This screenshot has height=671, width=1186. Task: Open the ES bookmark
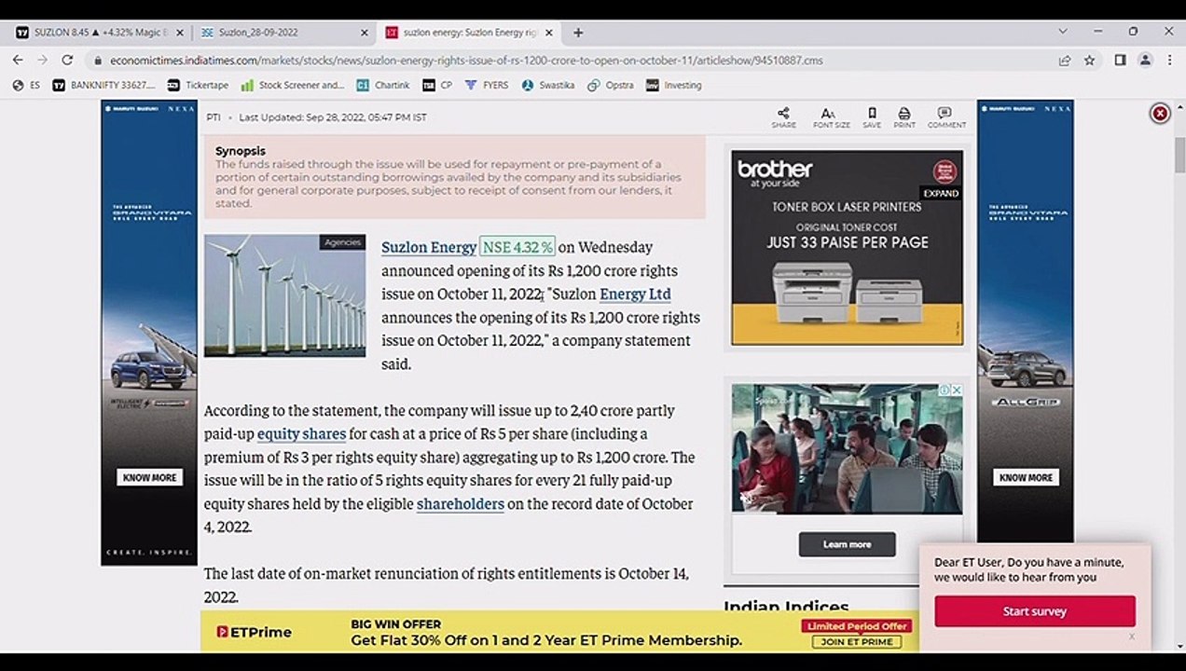pyautogui.click(x=26, y=85)
